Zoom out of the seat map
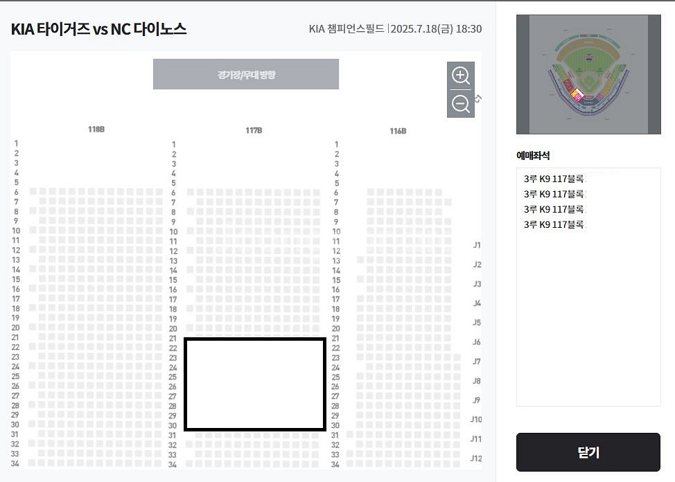Viewport: 675px width, 482px height. (x=461, y=104)
